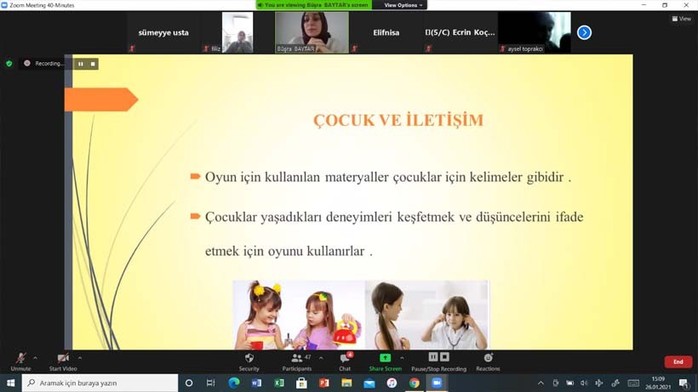Image resolution: width=698 pixels, height=392 pixels.
Task: Open the clock and date flyout
Action: [658, 383]
